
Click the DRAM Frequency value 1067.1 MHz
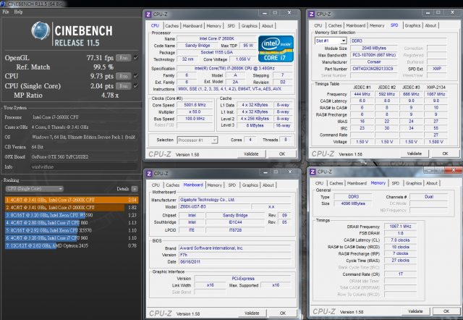coord(400,227)
